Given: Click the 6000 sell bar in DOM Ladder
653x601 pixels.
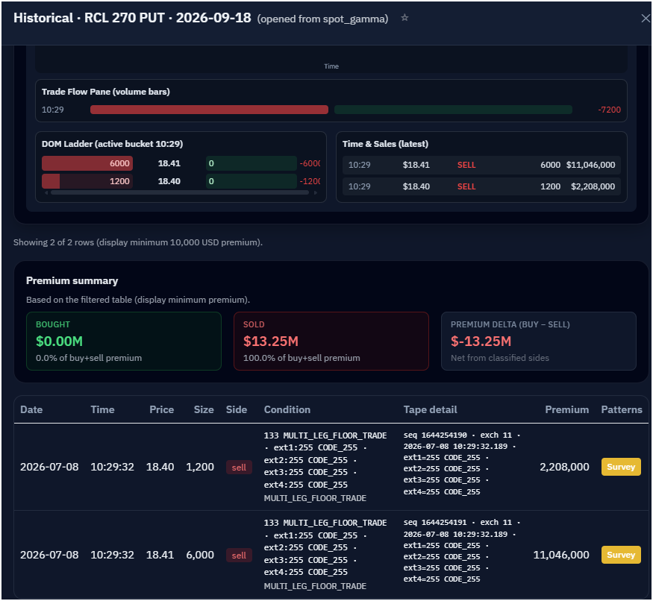Looking at the screenshot, I should [x=87, y=163].
